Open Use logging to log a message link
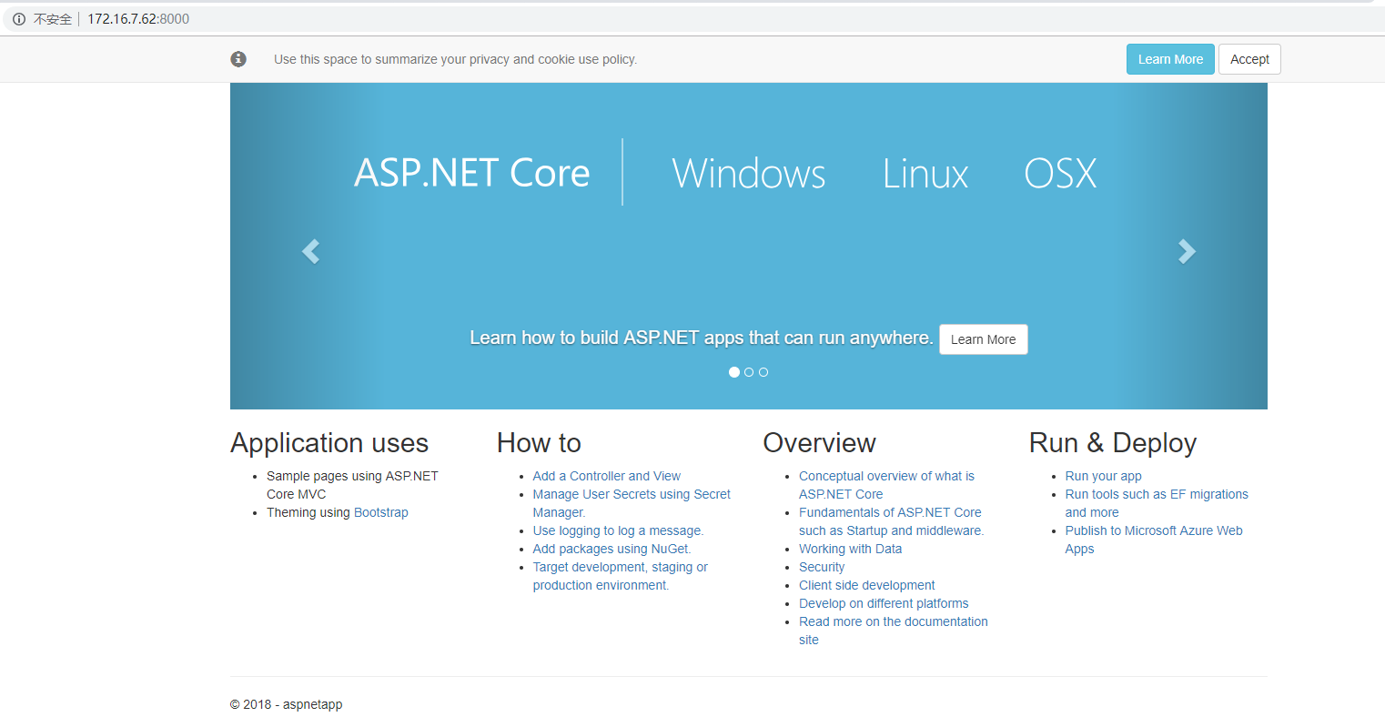 [x=618, y=530]
